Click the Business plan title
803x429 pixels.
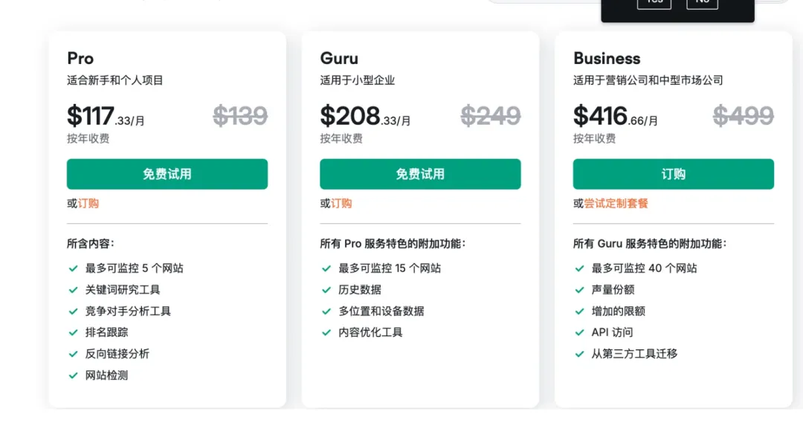(607, 58)
